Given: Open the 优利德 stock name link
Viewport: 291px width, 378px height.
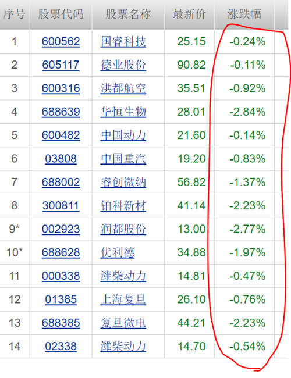Looking at the screenshot, I should [x=118, y=252].
